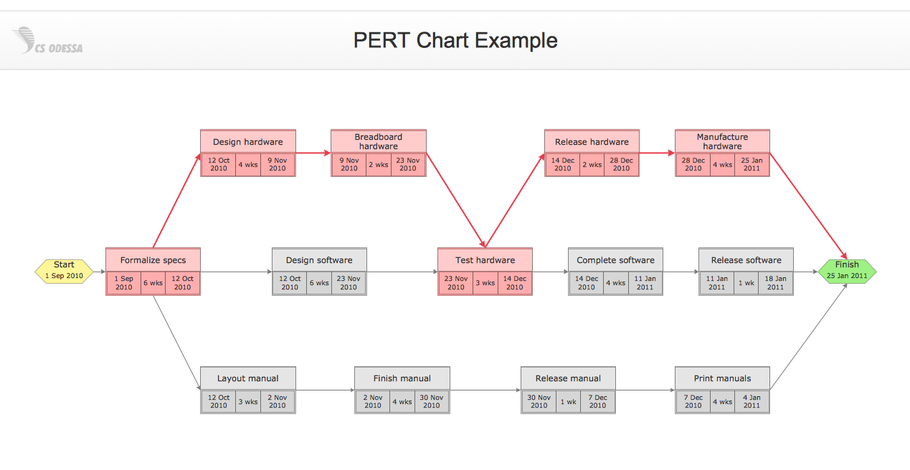Viewport: 910px width, 470px height.
Task: Click the 25 Jan 2011 date on Finish
Action: point(848,277)
